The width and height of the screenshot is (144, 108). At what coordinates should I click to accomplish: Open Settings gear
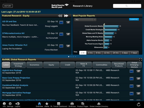10,105
